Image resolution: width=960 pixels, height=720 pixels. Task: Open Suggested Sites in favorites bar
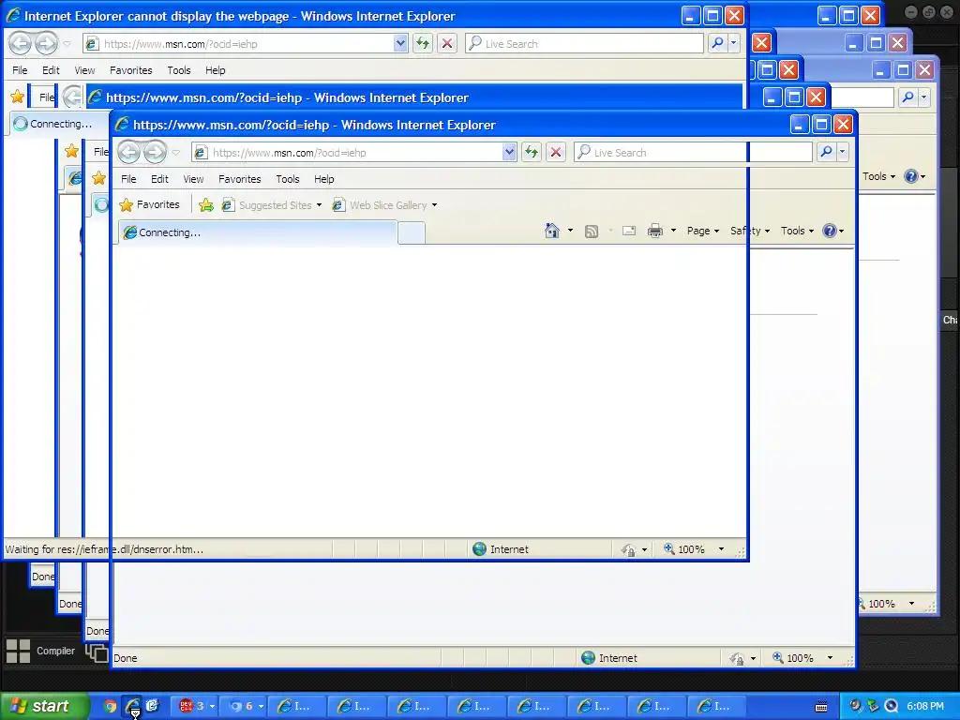coord(271,205)
